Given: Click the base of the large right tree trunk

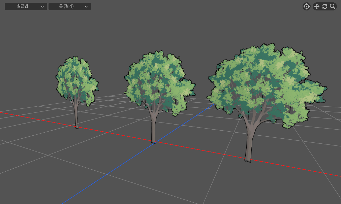Looking at the screenshot, I should [x=248, y=159].
